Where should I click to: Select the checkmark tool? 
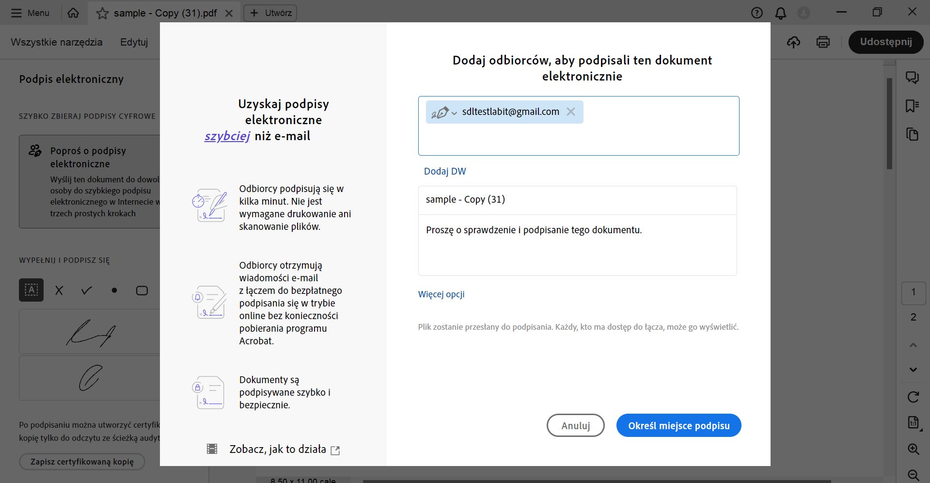[87, 290]
